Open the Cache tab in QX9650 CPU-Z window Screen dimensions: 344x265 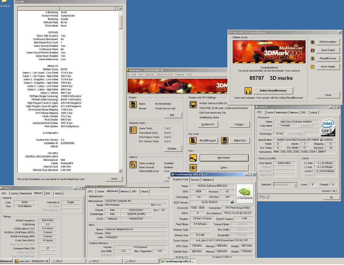[270, 113]
